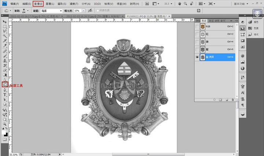Open the Character panel icon in dock
264x156 pixels.
(243, 93)
